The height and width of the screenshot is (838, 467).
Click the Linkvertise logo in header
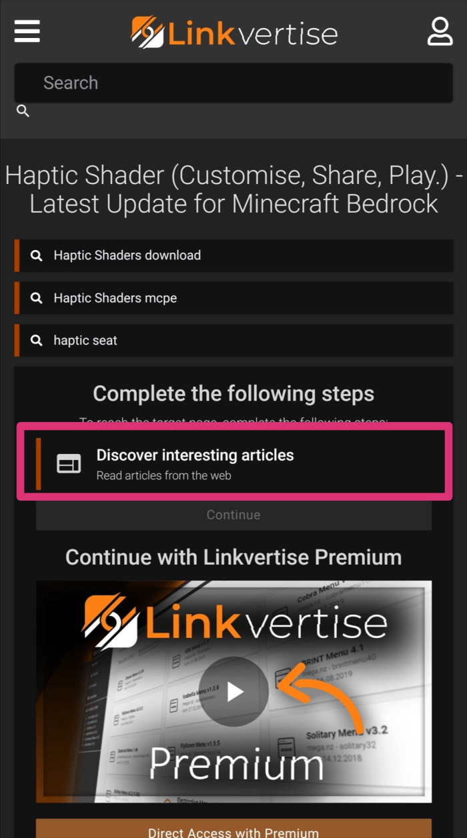pos(233,32)
